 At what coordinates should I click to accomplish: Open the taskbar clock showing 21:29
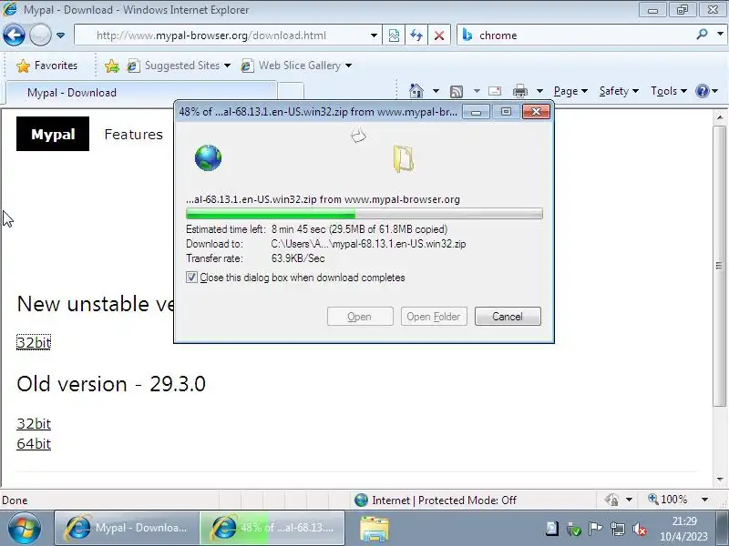pyautogui.click(x=684, y=529)
